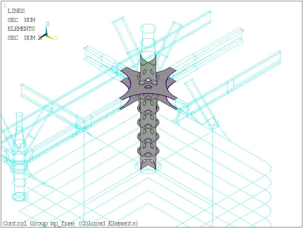Image resolution: width=303 pixels, height=228 pixels.
Task: Click the X axis label on triad
Action: (40, 38)
